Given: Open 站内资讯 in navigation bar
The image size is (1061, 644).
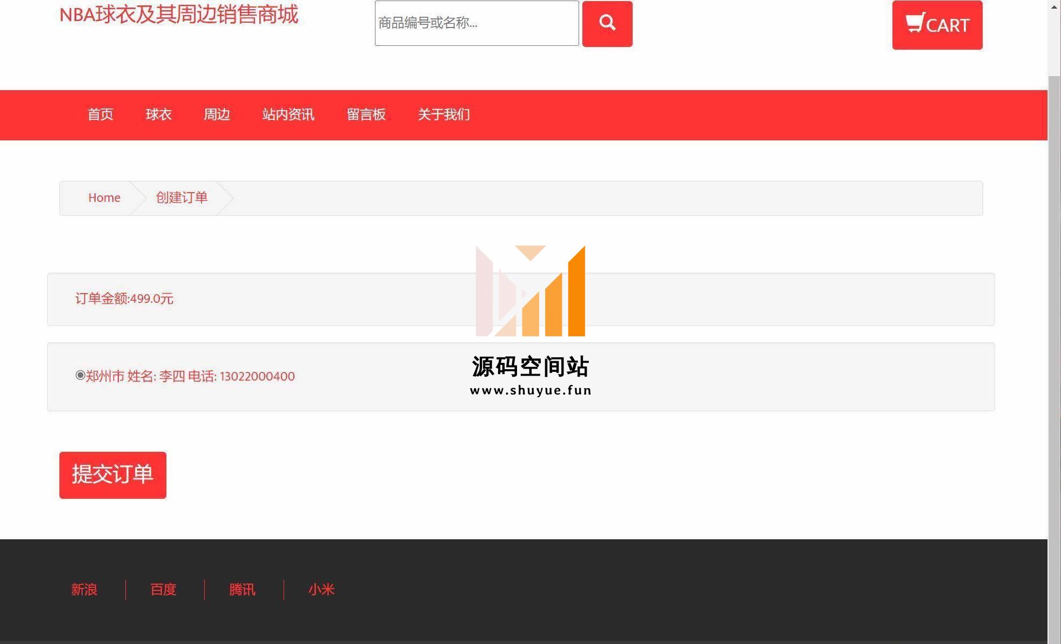Looking at the screenshot, I should (x=288, y=114).
